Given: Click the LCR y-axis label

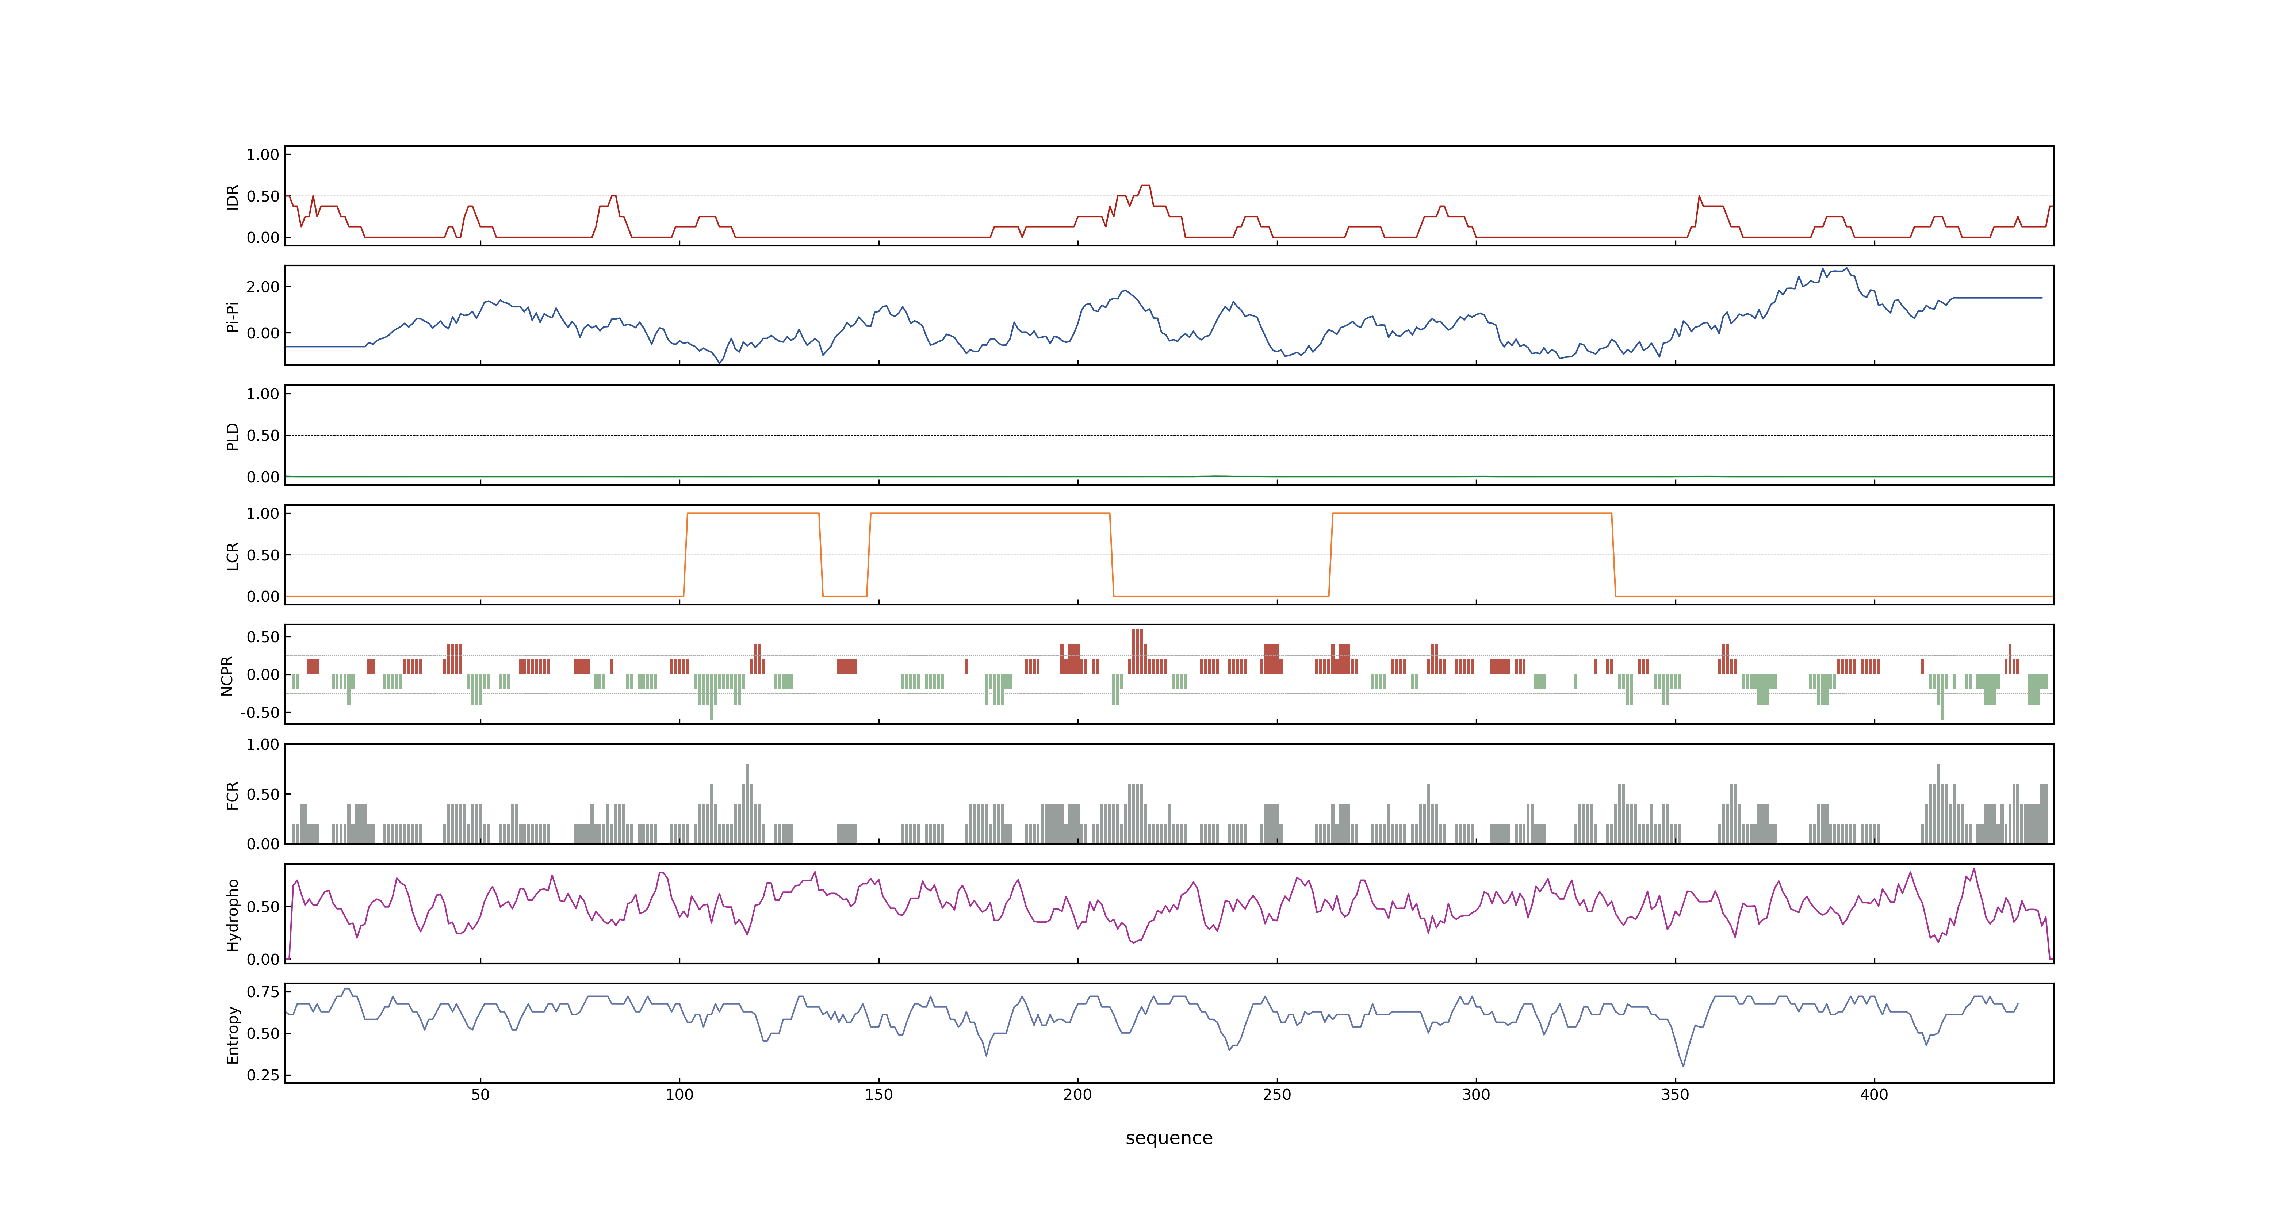Looking at the screenshot, I should point(233,555).
